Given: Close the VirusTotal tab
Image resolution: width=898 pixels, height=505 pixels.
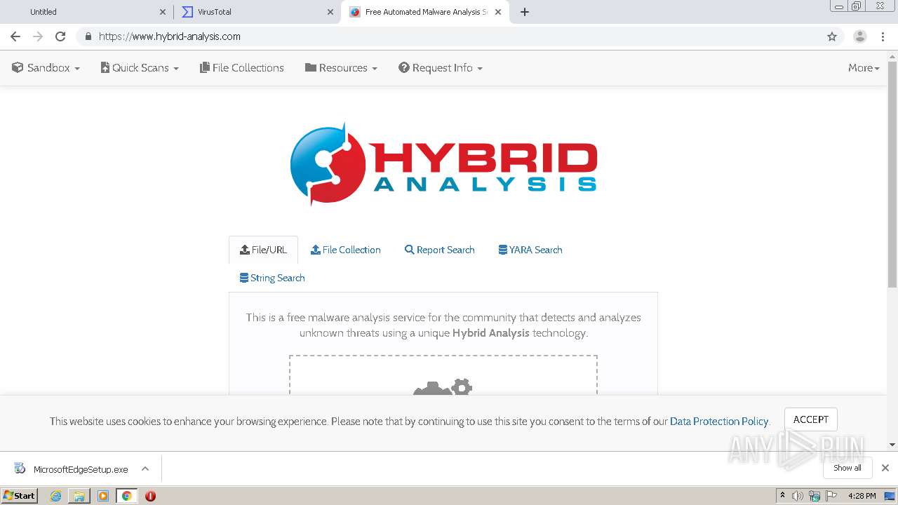Looking at the screenshot, I should point(330,12).
